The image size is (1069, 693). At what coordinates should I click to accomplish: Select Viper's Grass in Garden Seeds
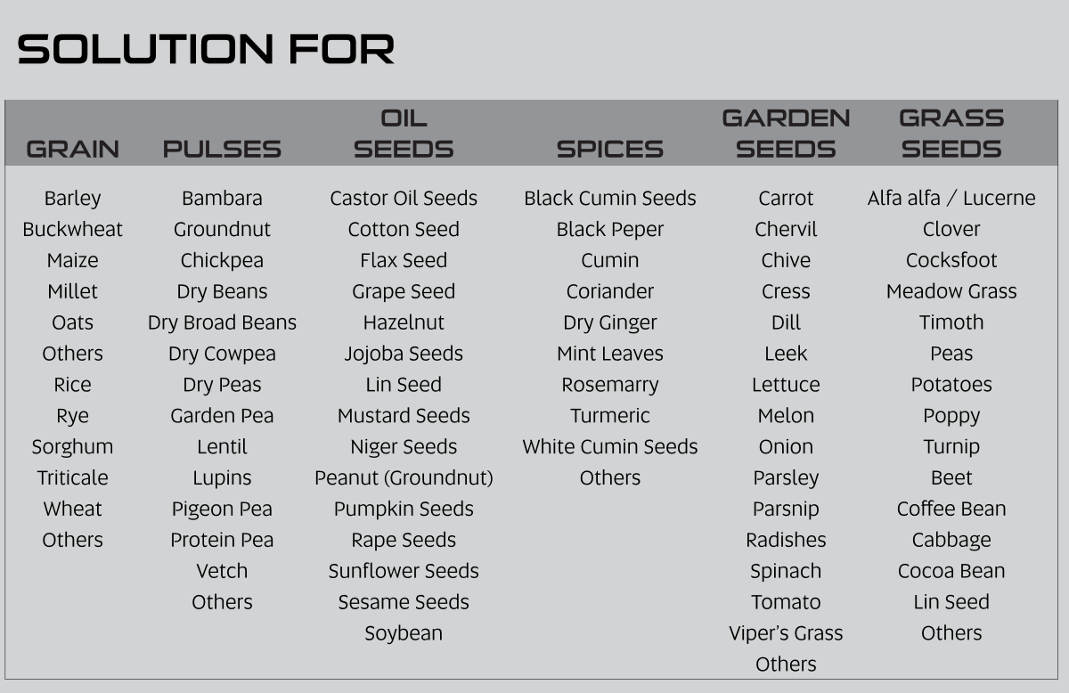pos(786,634)
